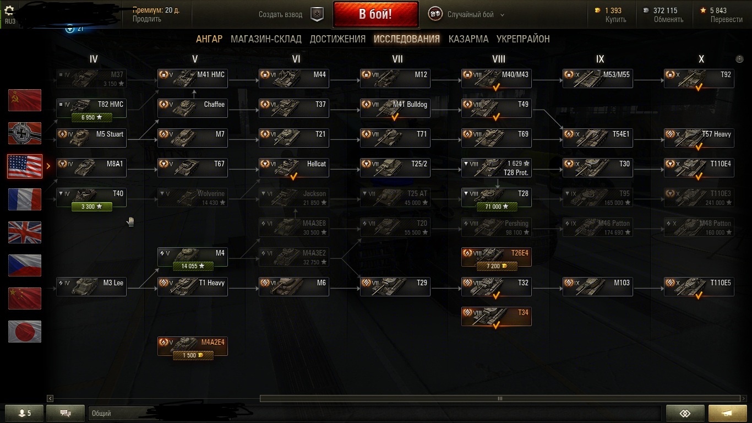Choose the French flag tech tree

coord(25,199)
